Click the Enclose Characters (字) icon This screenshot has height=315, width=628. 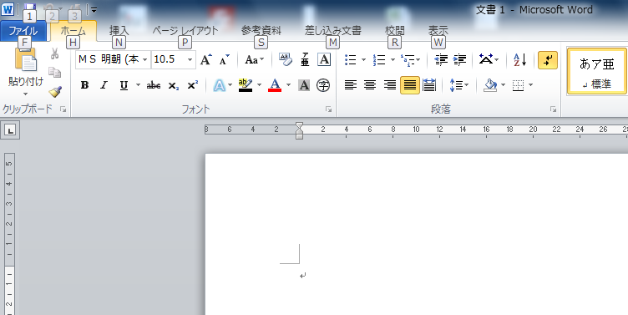[323, 85]
